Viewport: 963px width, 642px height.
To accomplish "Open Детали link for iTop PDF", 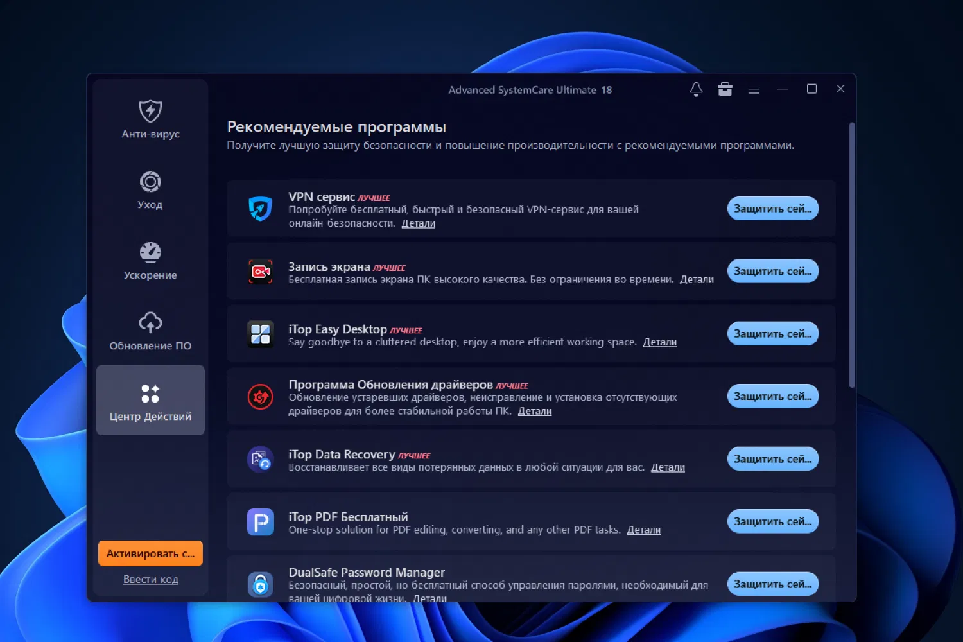I will coord(644,530).
